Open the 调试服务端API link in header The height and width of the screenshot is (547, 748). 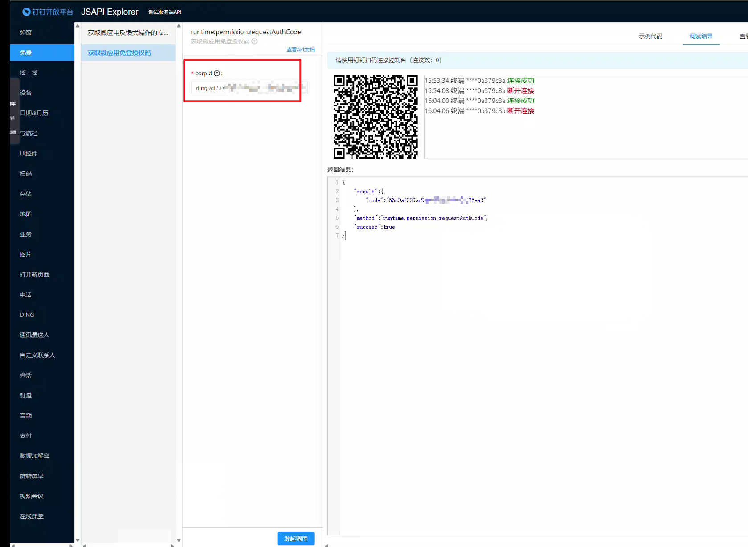[164, 12]
